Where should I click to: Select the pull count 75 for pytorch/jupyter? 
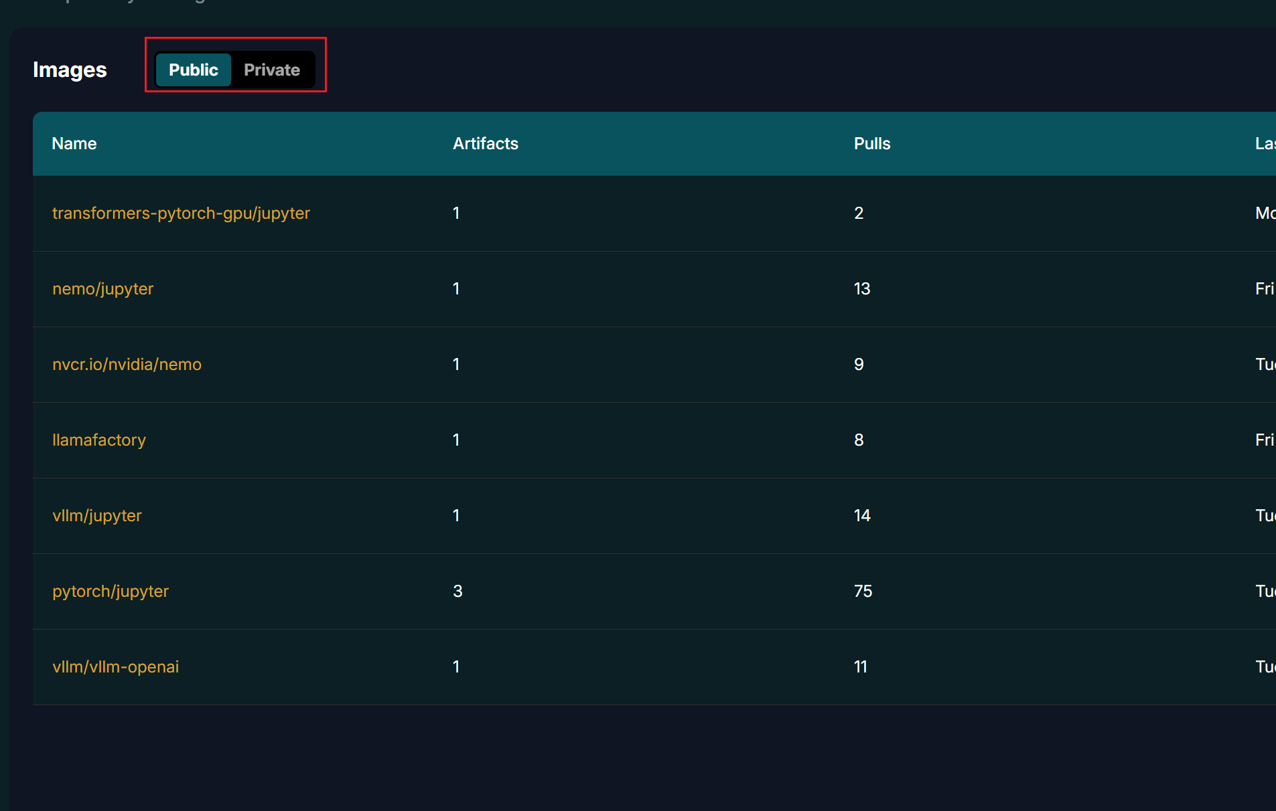click(863, 591)
